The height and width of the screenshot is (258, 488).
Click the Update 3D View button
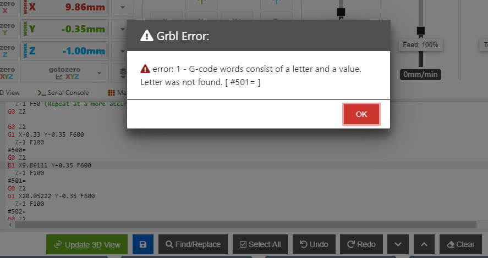[x=87, y=244]
